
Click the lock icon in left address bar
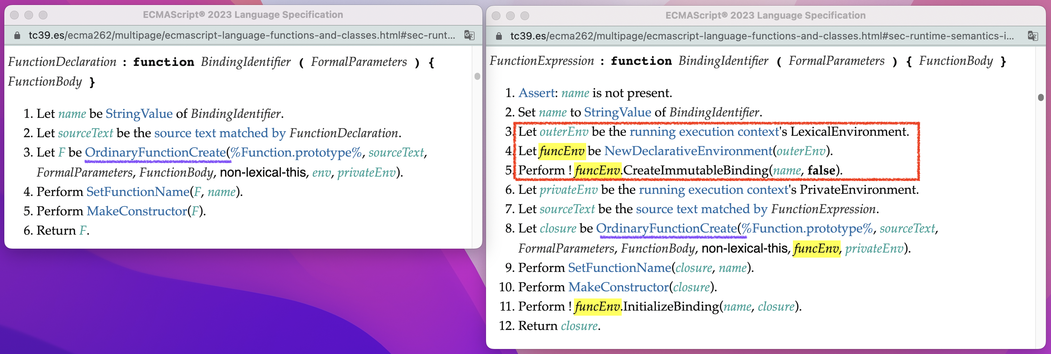[x=17, y=35]
